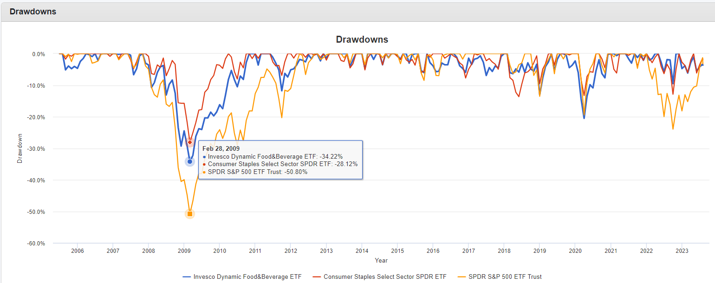Click the -60.0% label on the y-axis

[35, 244]
